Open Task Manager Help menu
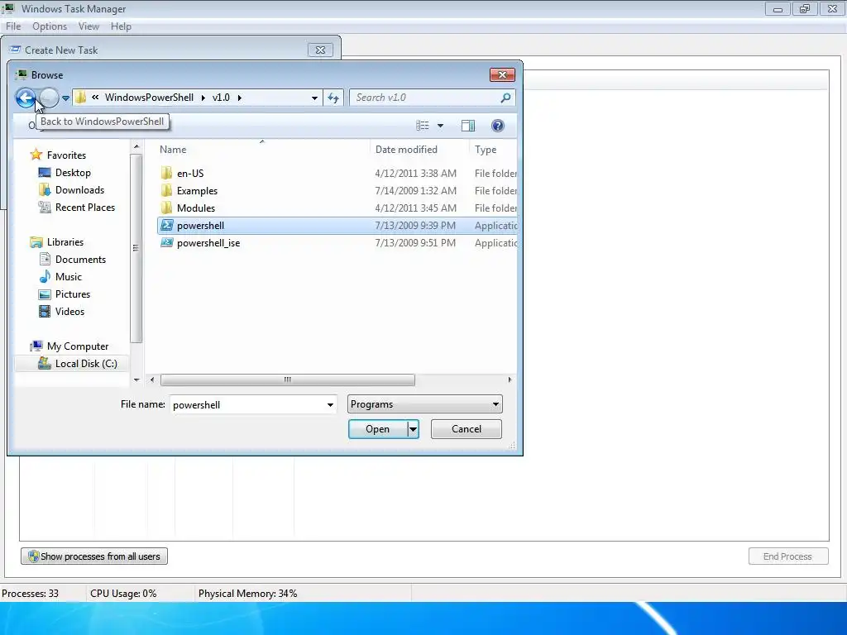 tap(121, 26)
